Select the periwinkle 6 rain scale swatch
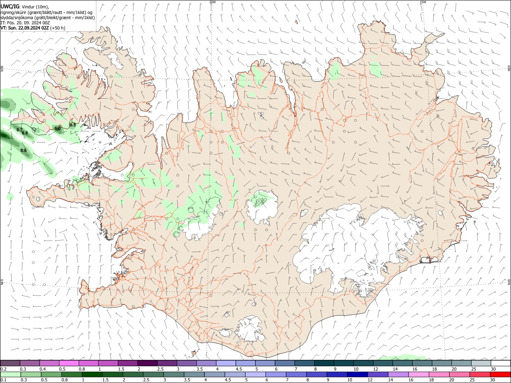 (275, 375)
